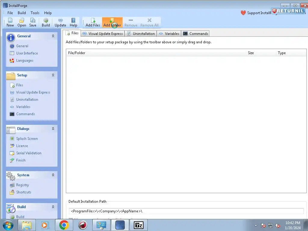This screenshot has width=308, height=231.
Task: Switch to the Uninstallation tab
Action: click(141, 34)
